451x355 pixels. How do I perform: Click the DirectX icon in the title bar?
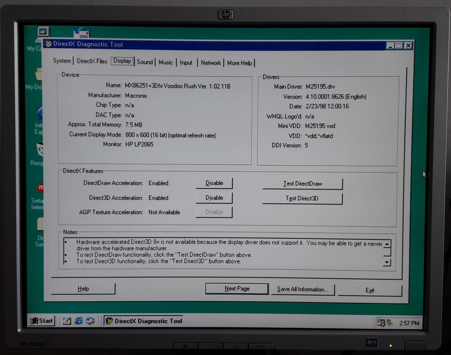[x=48, y=43]
